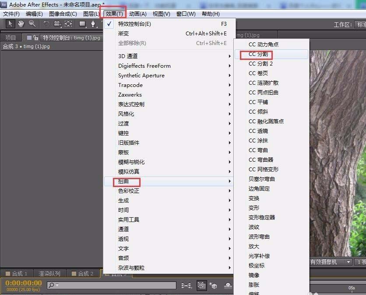The width and height of the screenshot is (366, 295).
Task: Select the Pen tool
Action: 93,24
